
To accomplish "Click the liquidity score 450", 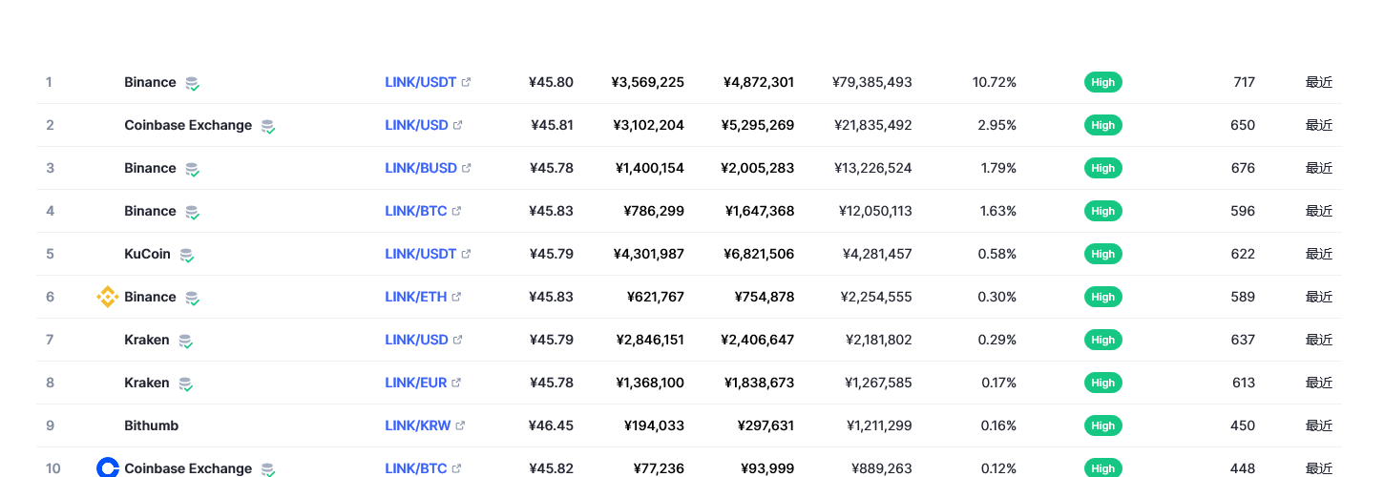I will point(1243,425).
